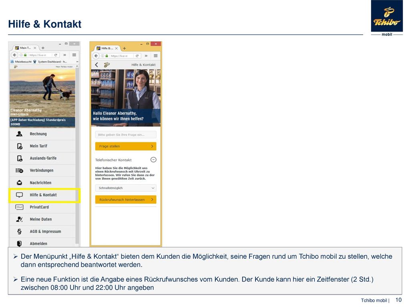Image resolution: width=410 pixels, height=307 pixels.
Task: Click the lock icon in Hilfe & Kontakt address bar
Action: 107,56
